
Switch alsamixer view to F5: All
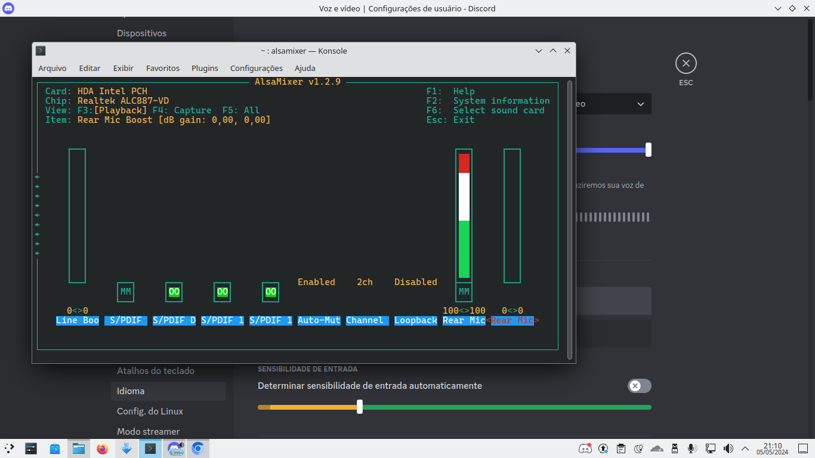click(x=241, y=110)
